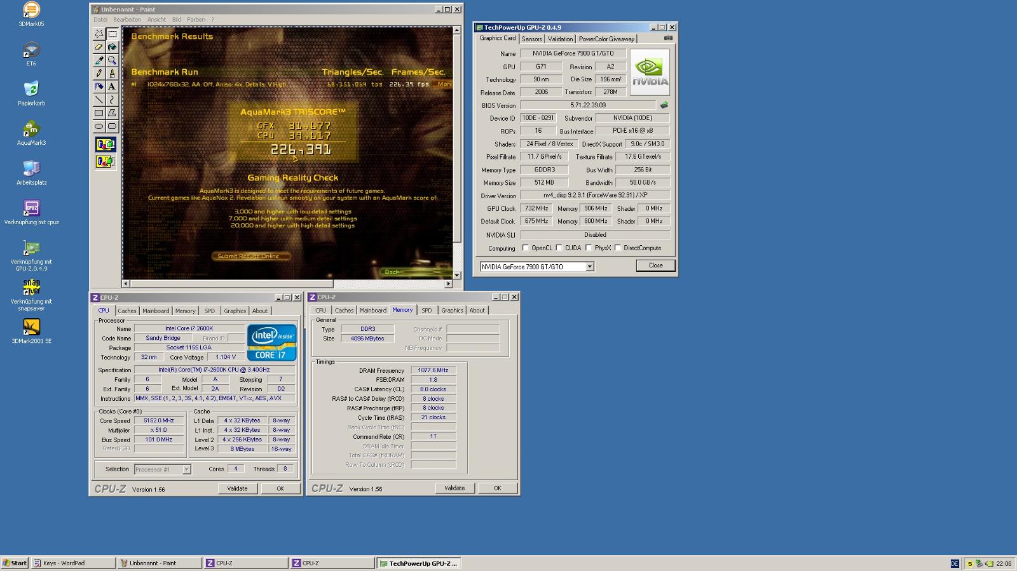Image resolution: width=1017 pixels, height=571 pixels.
Task: Pick the Text tool in Paint
Action: [x=112, y=86]
